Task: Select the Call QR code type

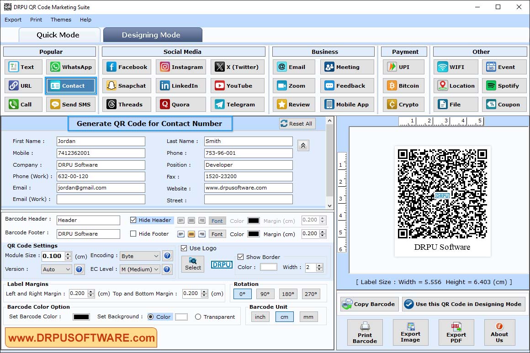Action: [x=24, y=105]
